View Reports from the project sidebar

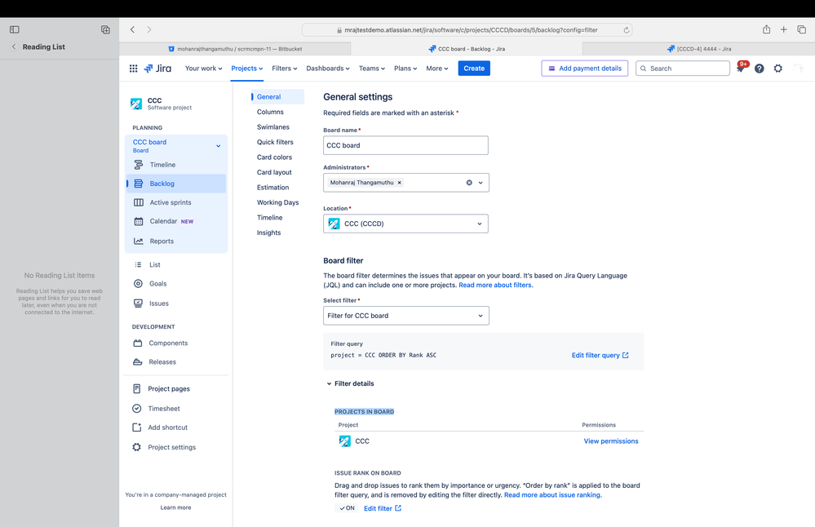click(x=161, y=240)
